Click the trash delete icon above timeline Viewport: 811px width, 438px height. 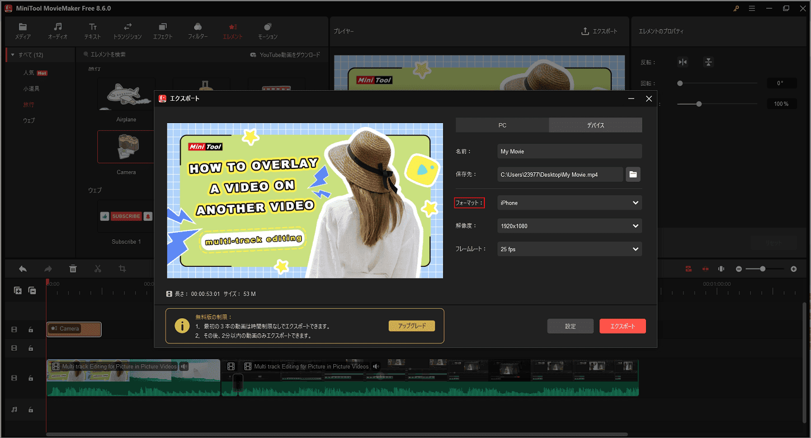click(x=73, y=269)
